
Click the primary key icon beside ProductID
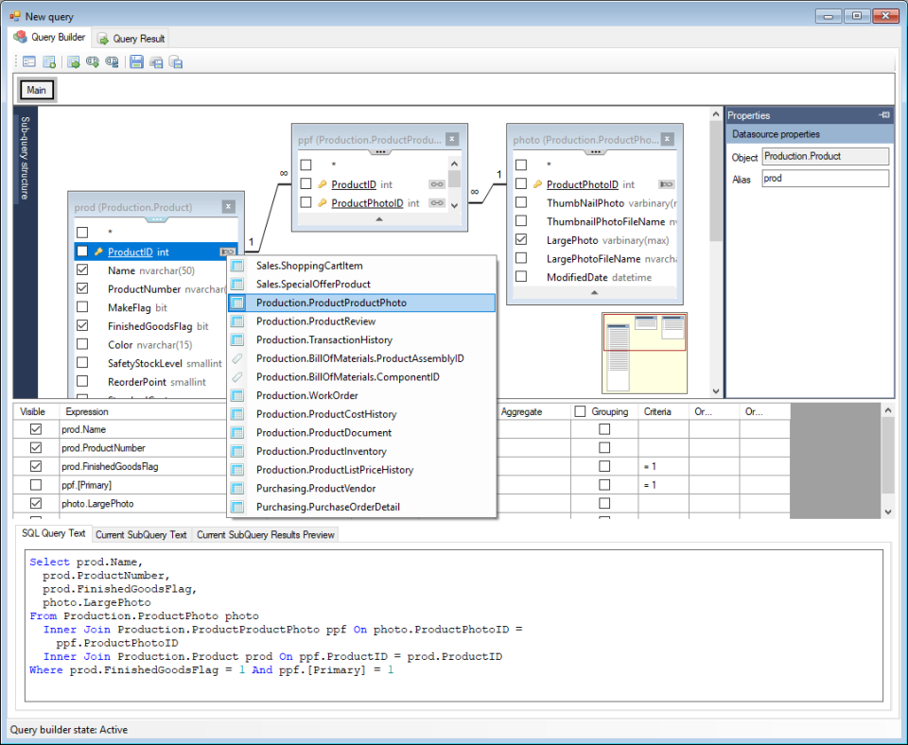pos(98,251)
